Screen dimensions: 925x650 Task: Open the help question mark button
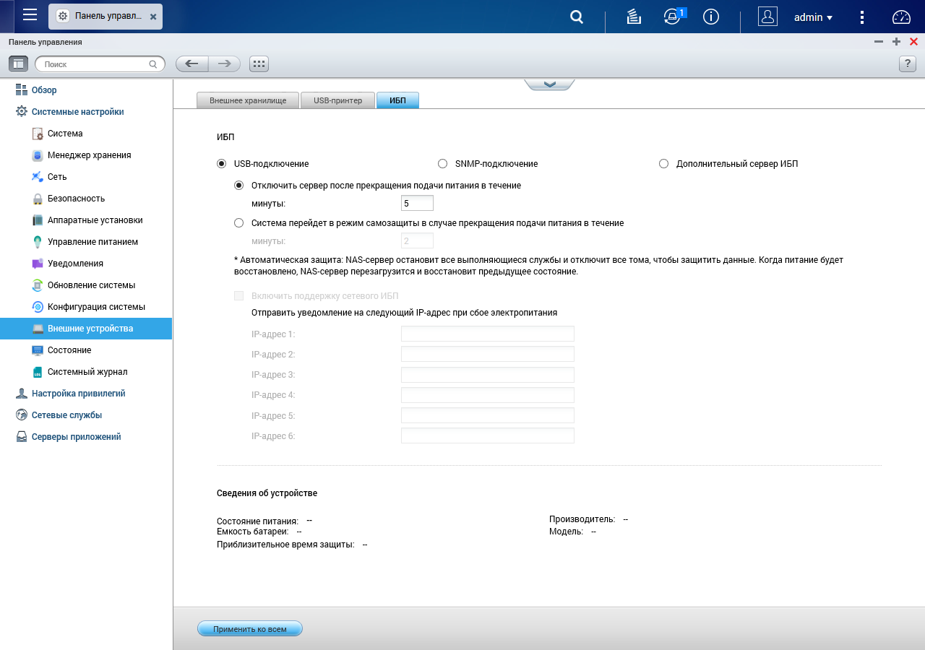point(908,64)
